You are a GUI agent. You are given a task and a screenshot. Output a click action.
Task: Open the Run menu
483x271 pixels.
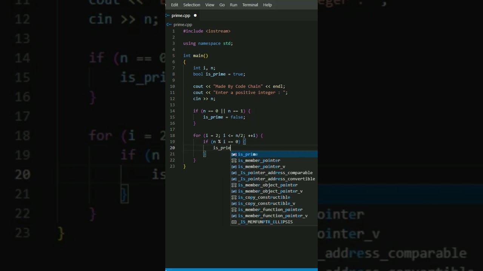tap(234, 5)
